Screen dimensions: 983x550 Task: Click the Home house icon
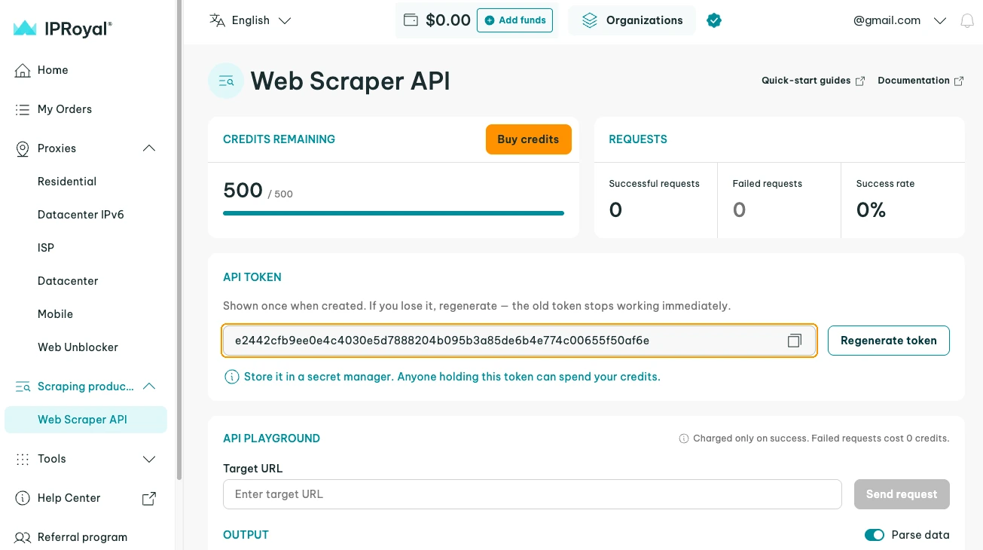click(23, 70)
